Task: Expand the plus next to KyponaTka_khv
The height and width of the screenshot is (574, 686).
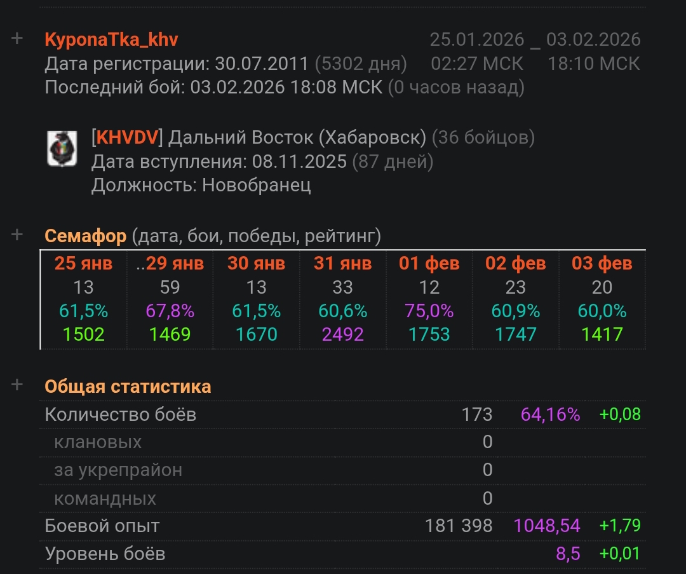Action: tap(17, 39)
